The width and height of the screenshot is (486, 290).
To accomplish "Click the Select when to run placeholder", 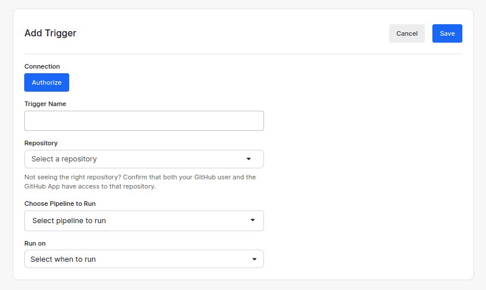I will (63, 259).
